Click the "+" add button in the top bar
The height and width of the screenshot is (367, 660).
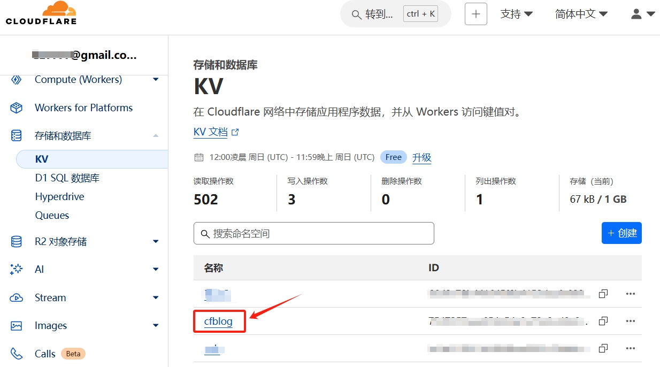click(x=475, y=14)
